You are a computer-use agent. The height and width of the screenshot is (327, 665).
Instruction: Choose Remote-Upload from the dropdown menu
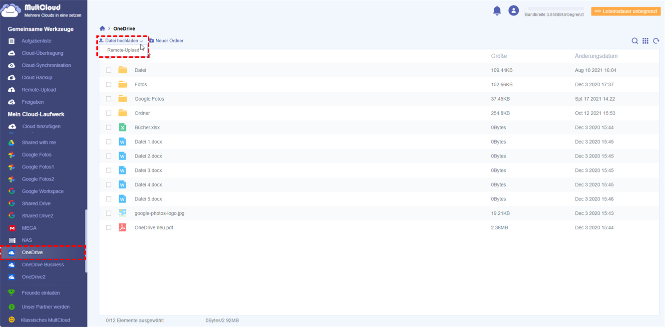pos(123,50)
